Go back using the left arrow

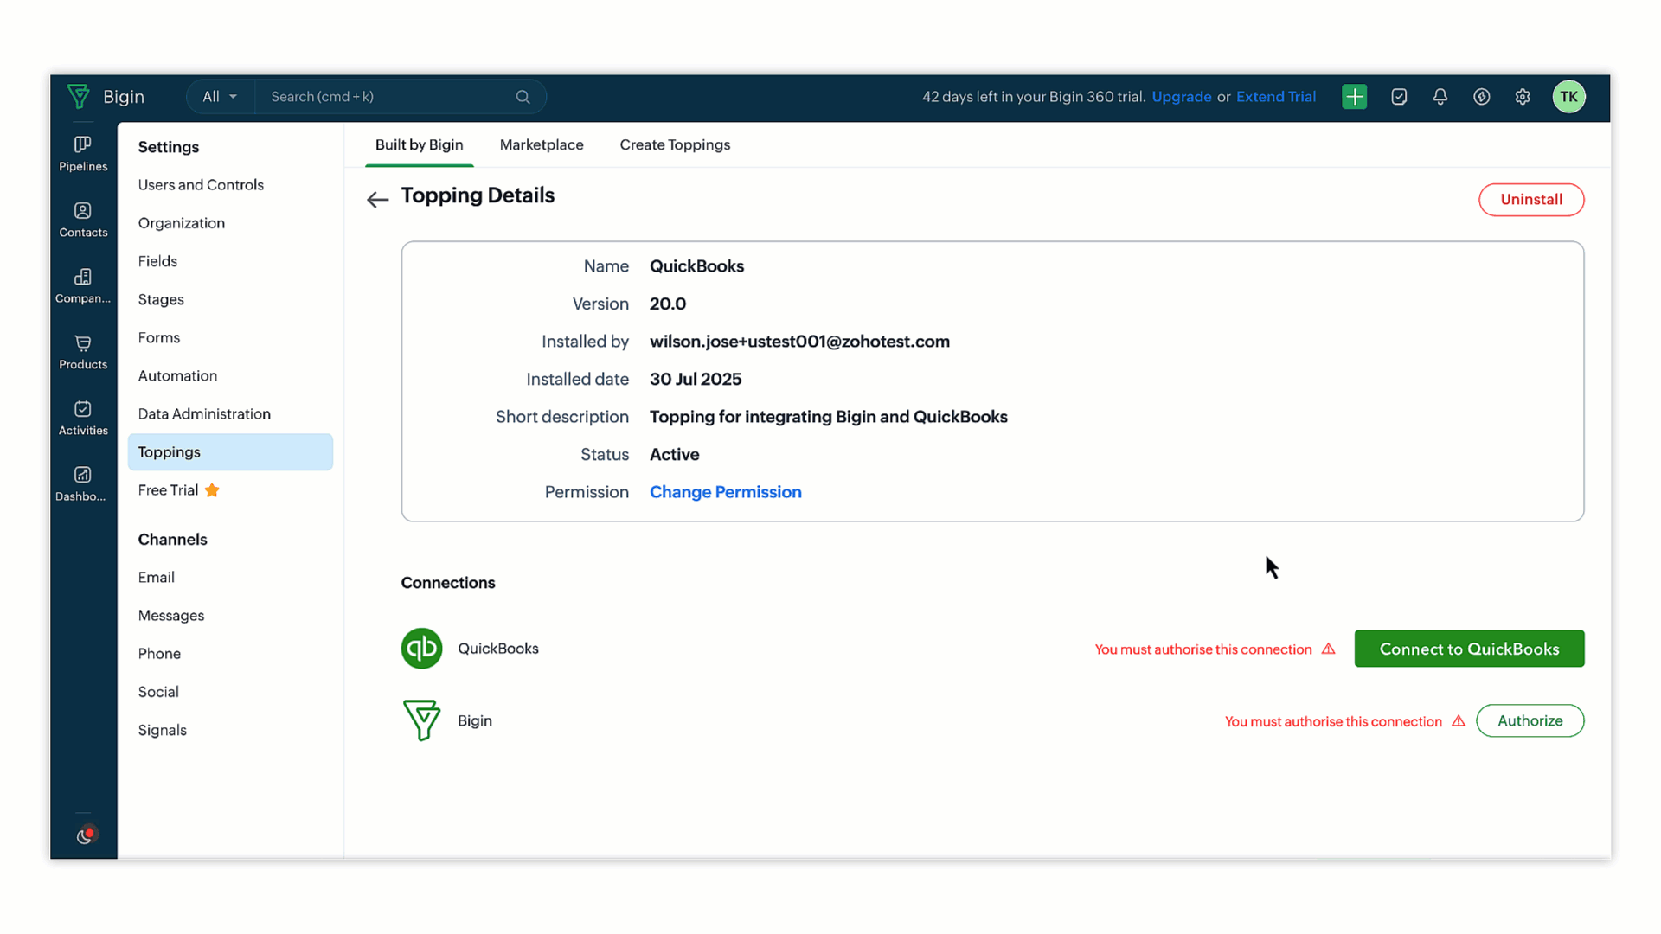(377, 200)
